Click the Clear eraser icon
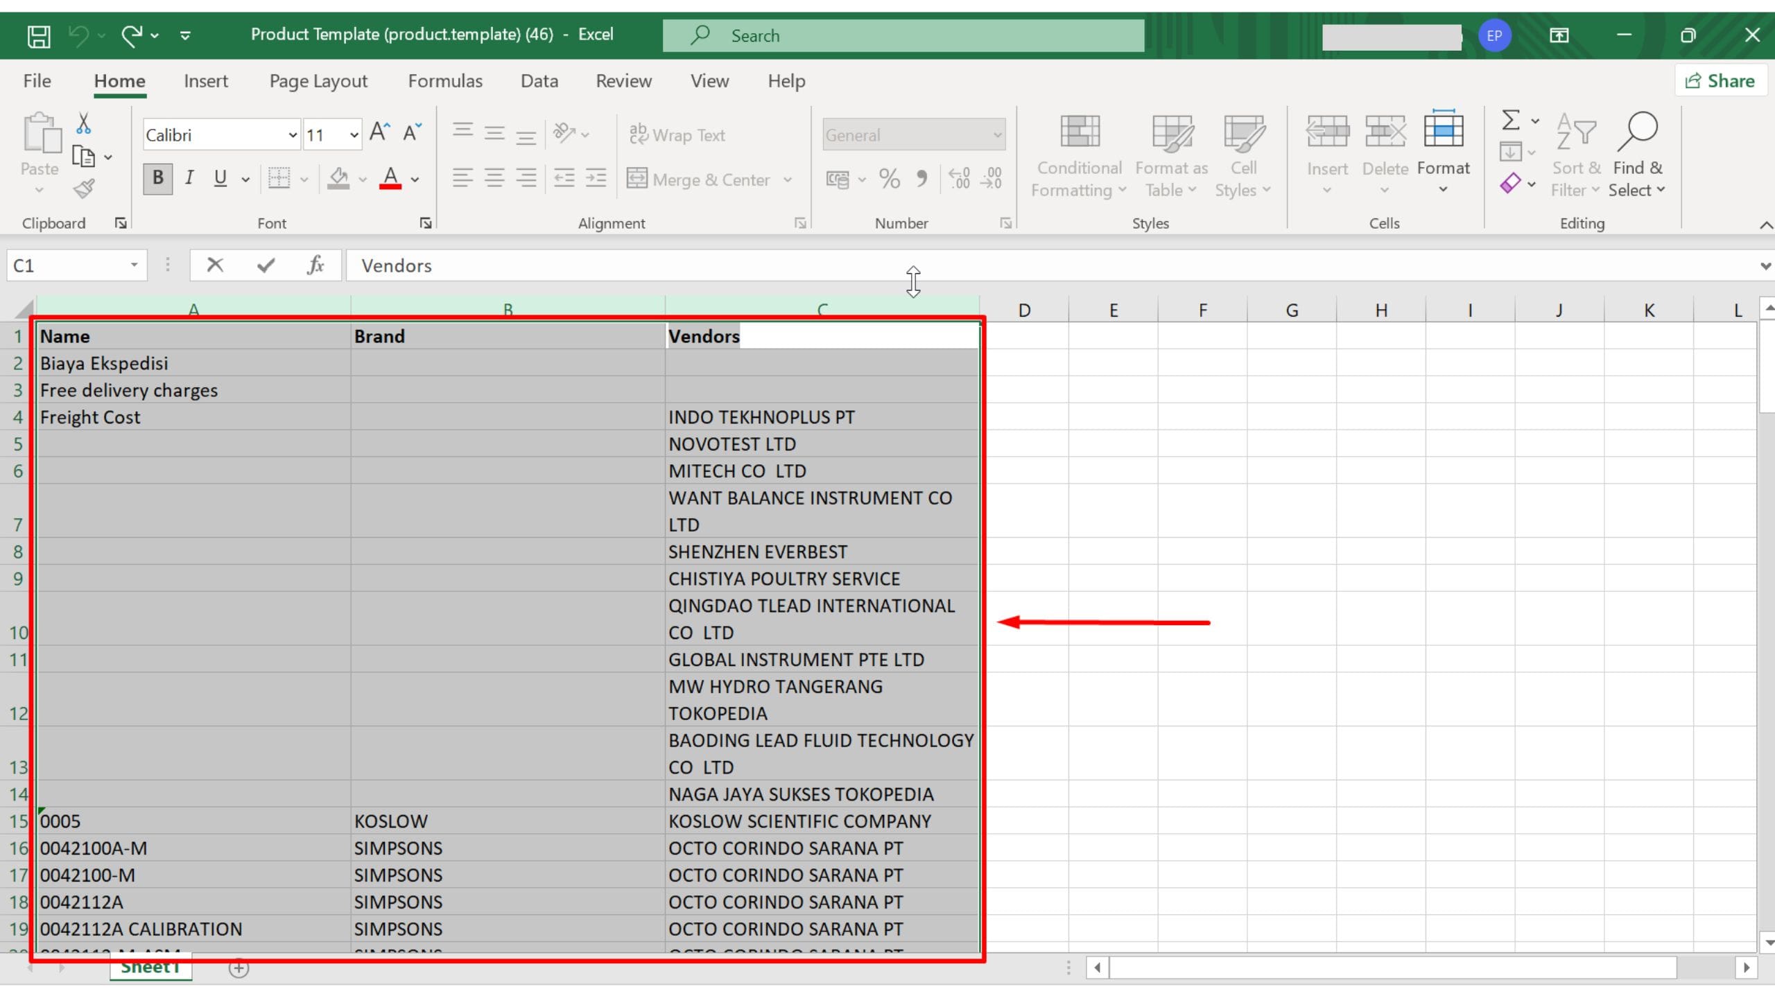The width and height of the screenshot is (1775, 998). click(x=1510, y=184)
